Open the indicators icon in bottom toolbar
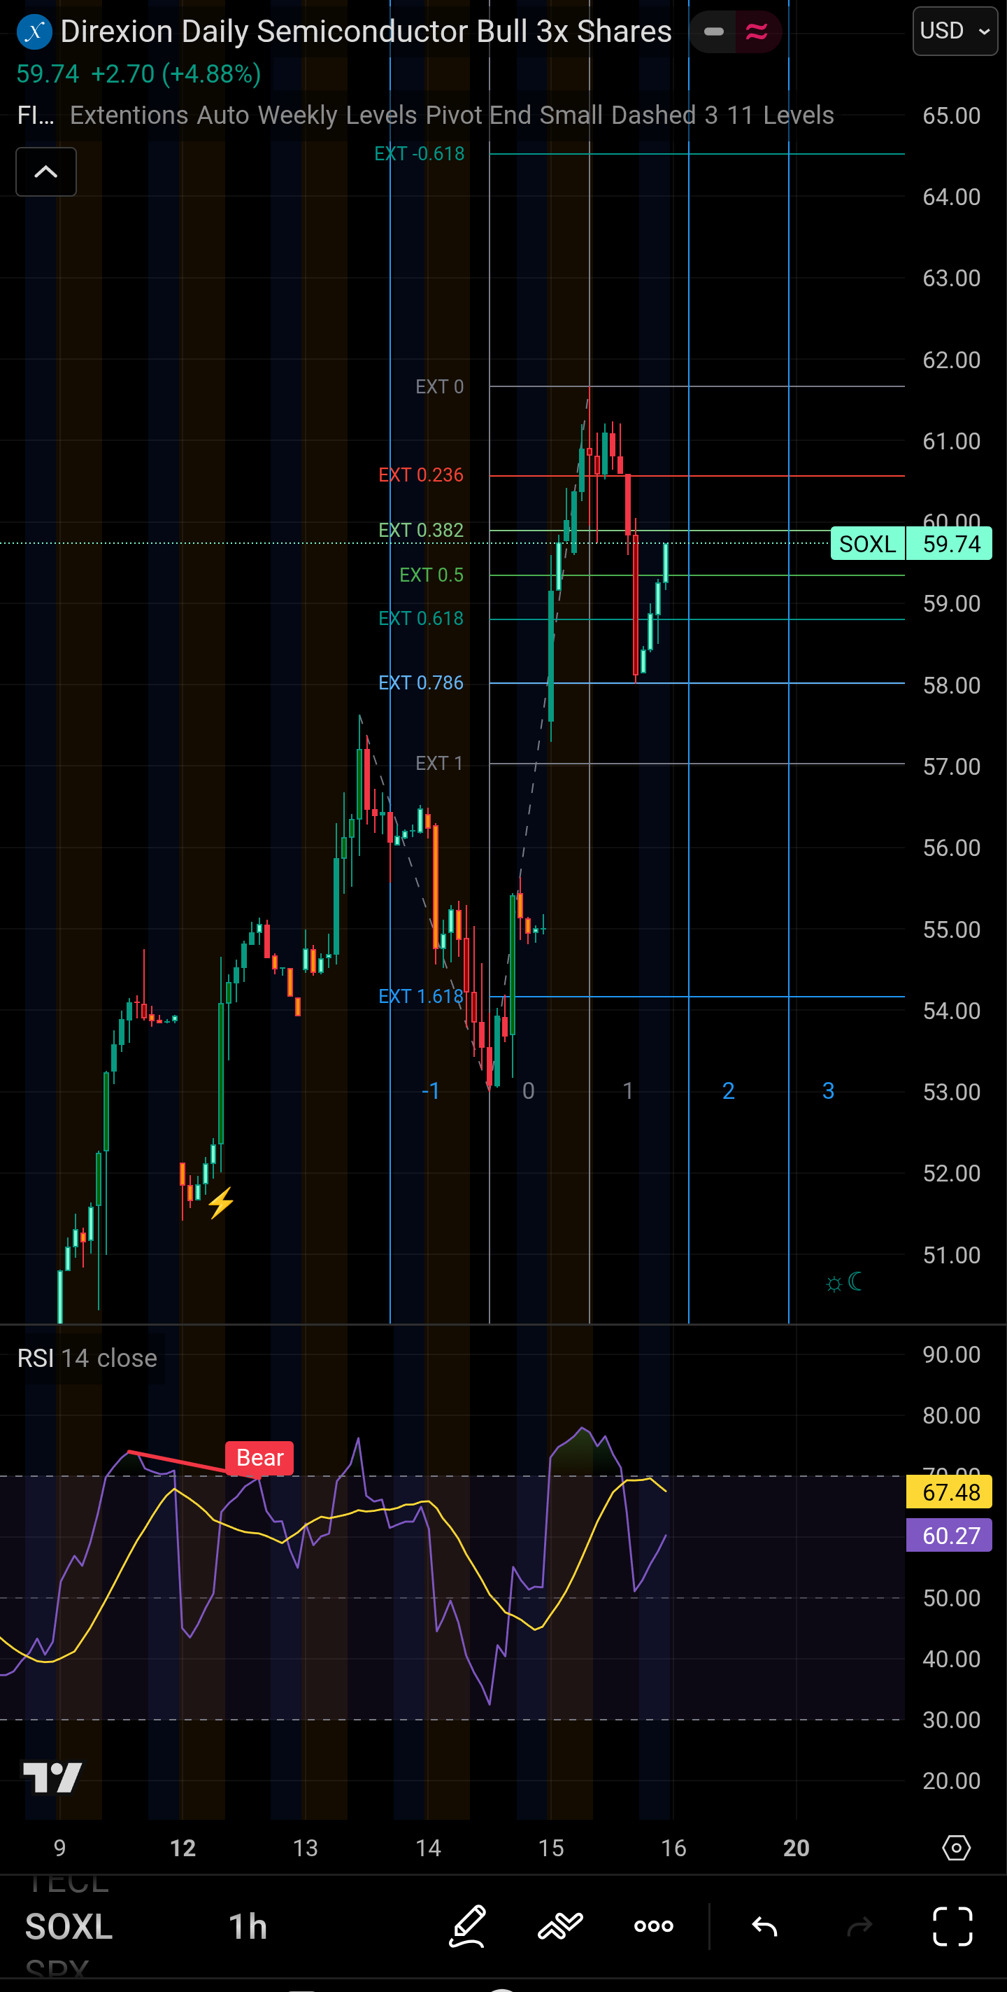 click(x=560, y=1926)
